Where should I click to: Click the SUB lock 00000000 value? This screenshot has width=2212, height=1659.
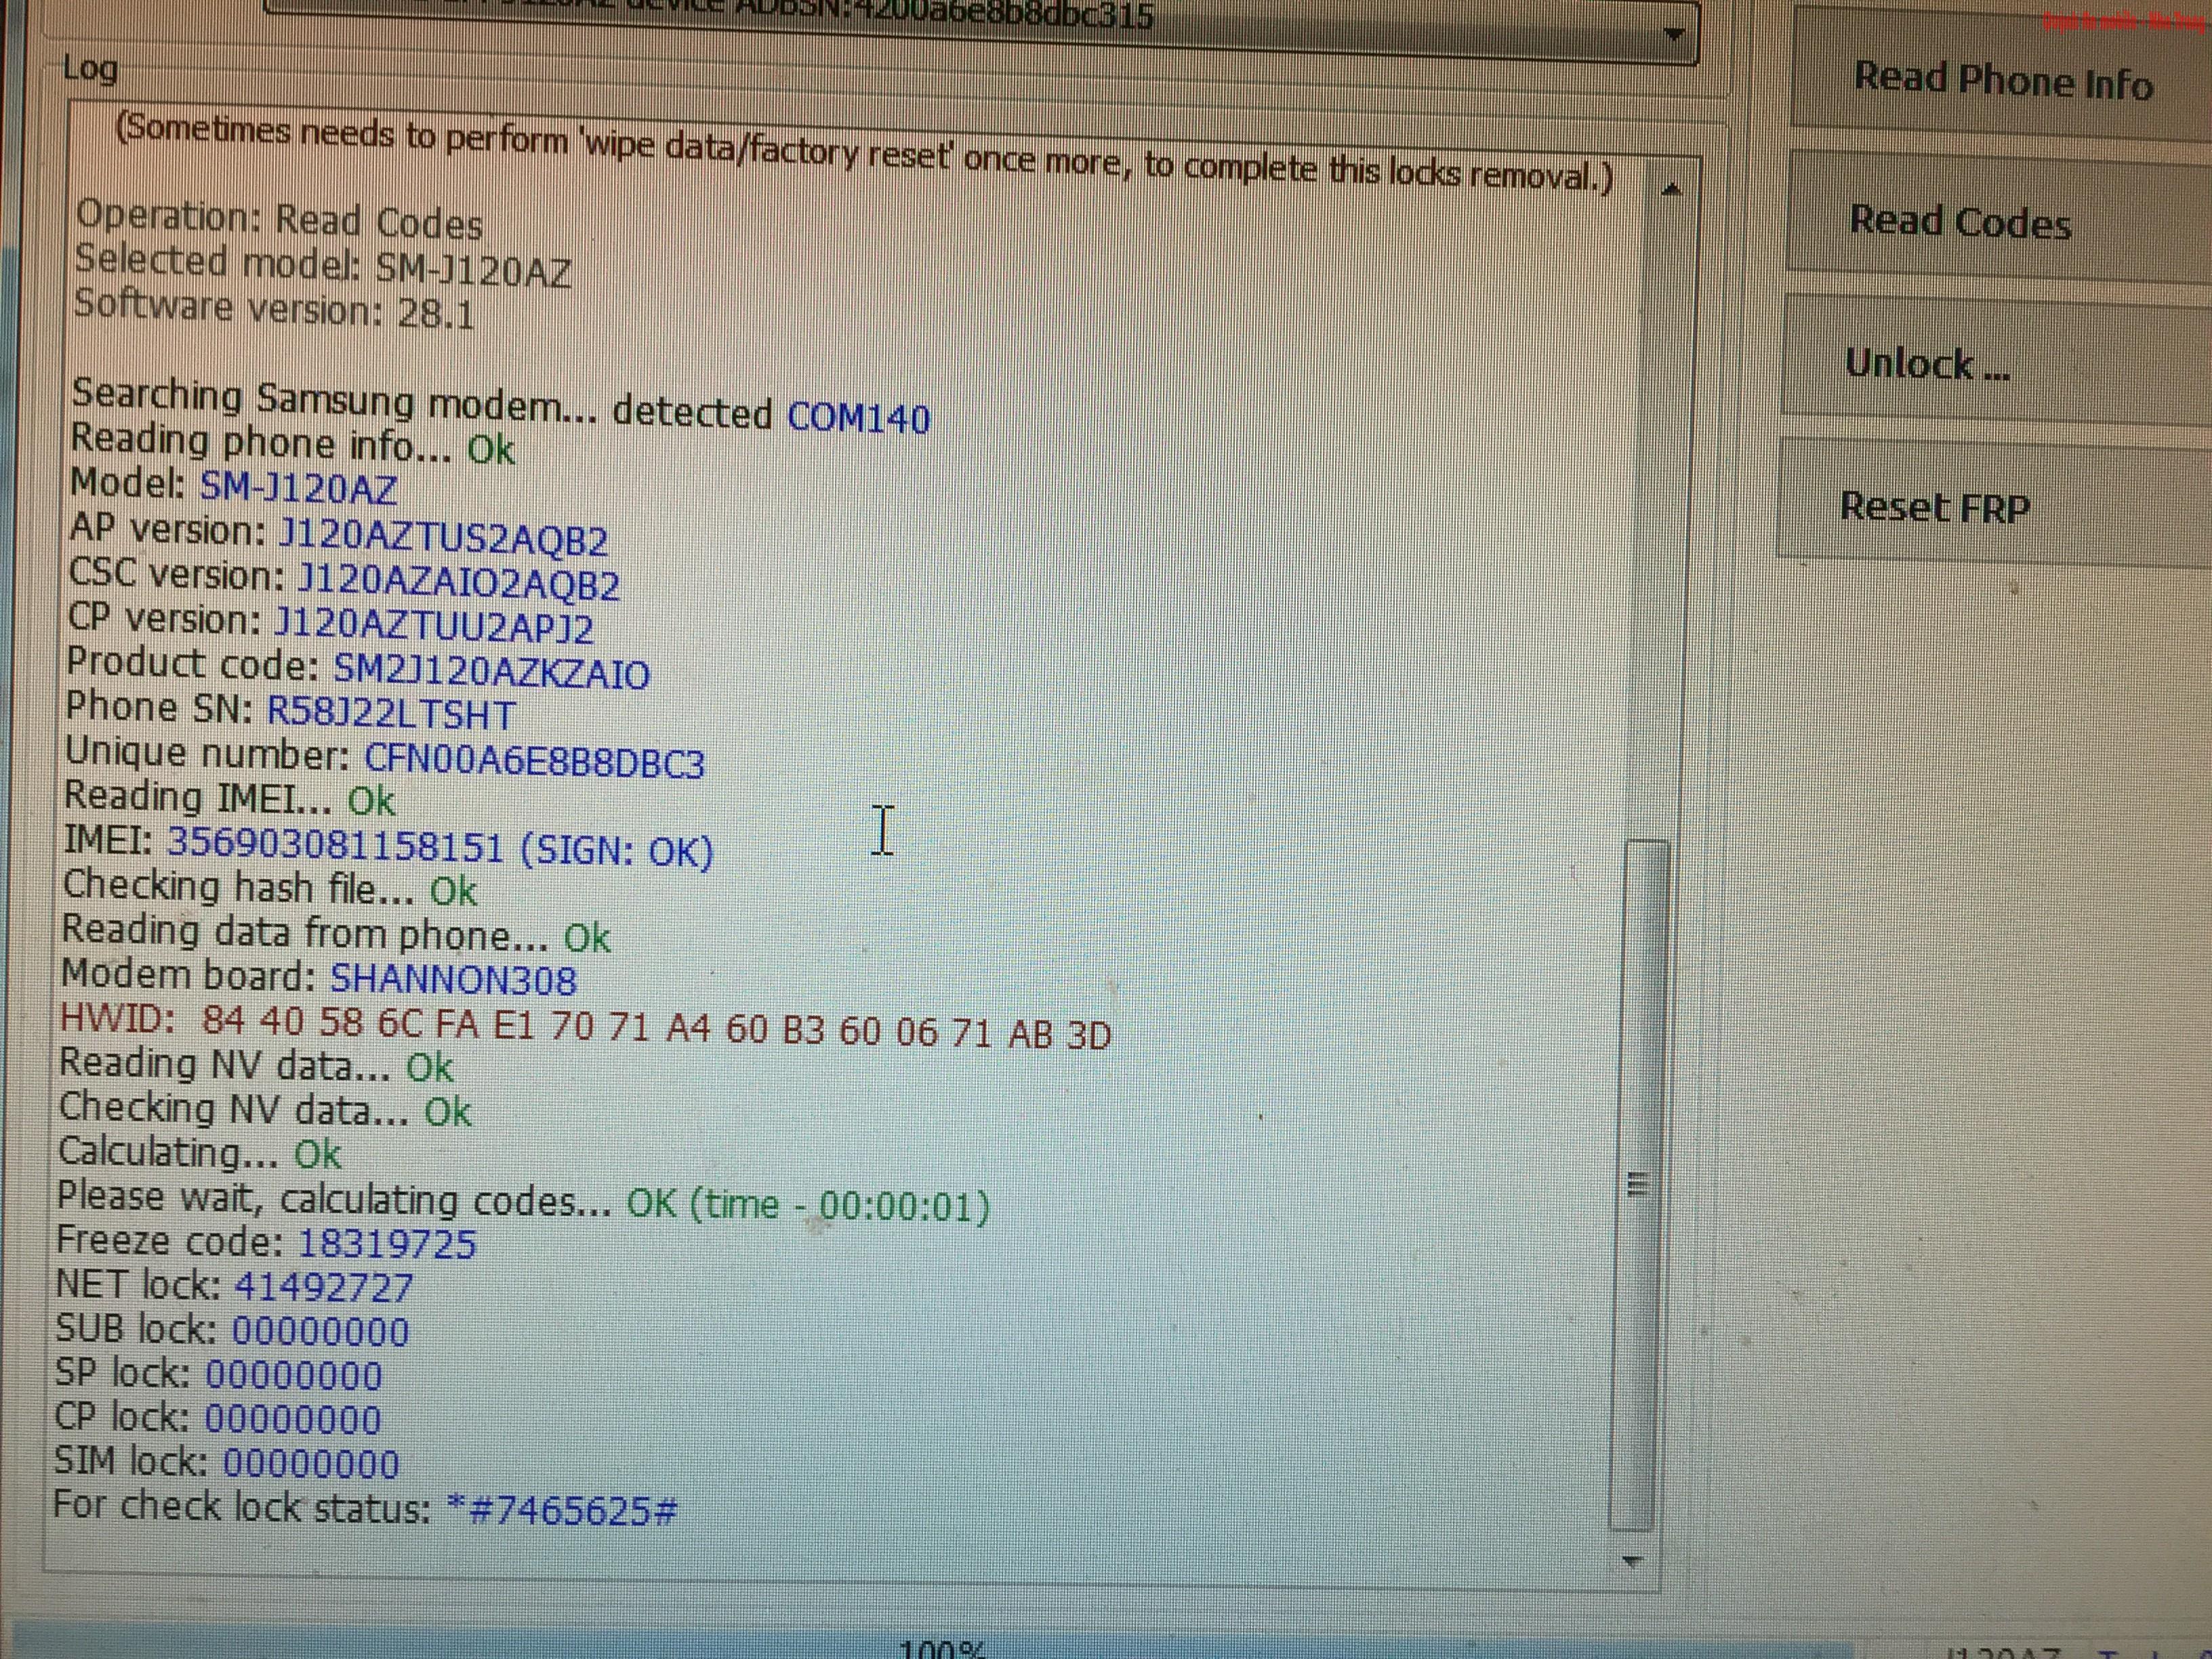pyautogui.click(x=321, y=1331)
